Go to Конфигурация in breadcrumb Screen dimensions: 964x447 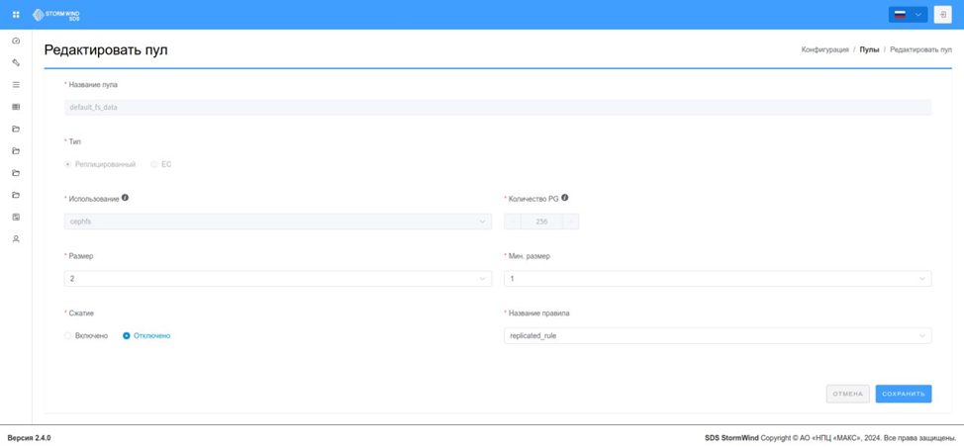click(x=825, y=49)
